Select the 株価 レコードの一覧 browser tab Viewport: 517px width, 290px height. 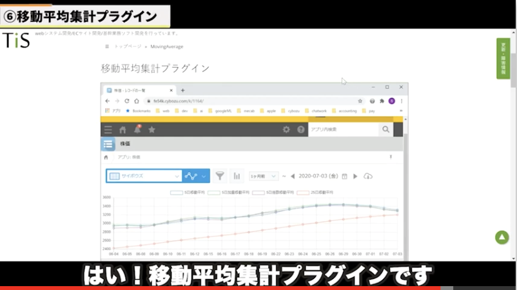[x=139, y=90]
